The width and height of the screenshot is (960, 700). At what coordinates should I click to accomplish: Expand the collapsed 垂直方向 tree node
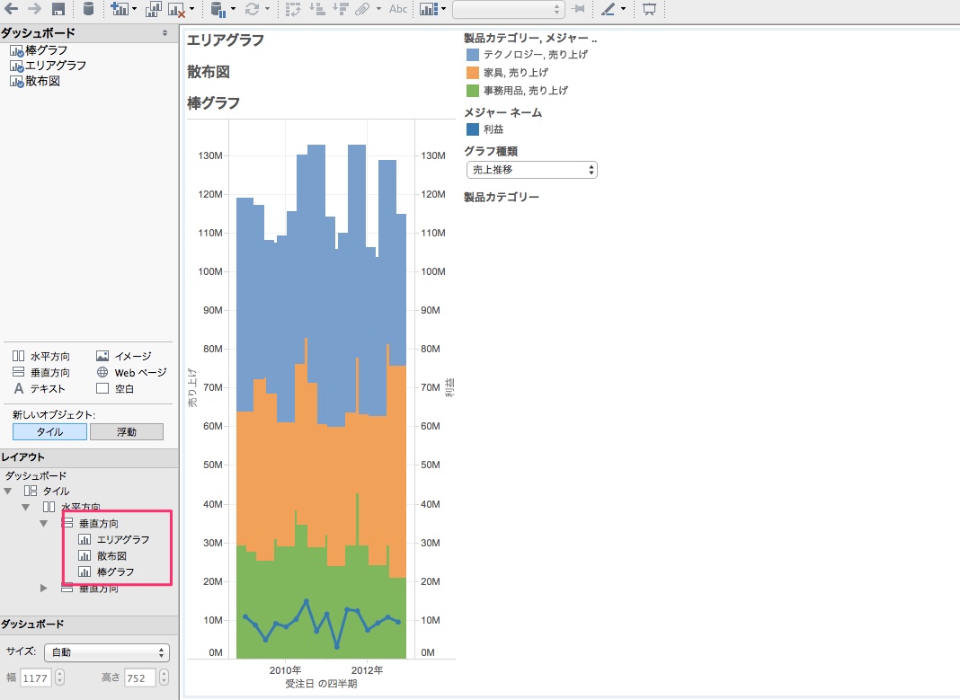pos(43,588)
